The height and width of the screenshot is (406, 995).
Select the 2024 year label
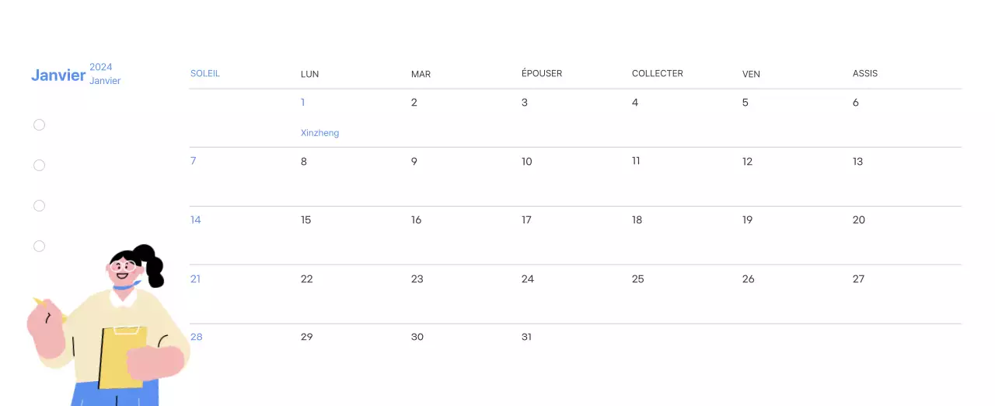pos(101,67)
